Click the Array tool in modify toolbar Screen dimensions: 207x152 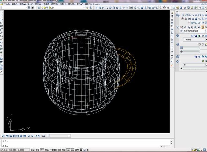(172, 26)
